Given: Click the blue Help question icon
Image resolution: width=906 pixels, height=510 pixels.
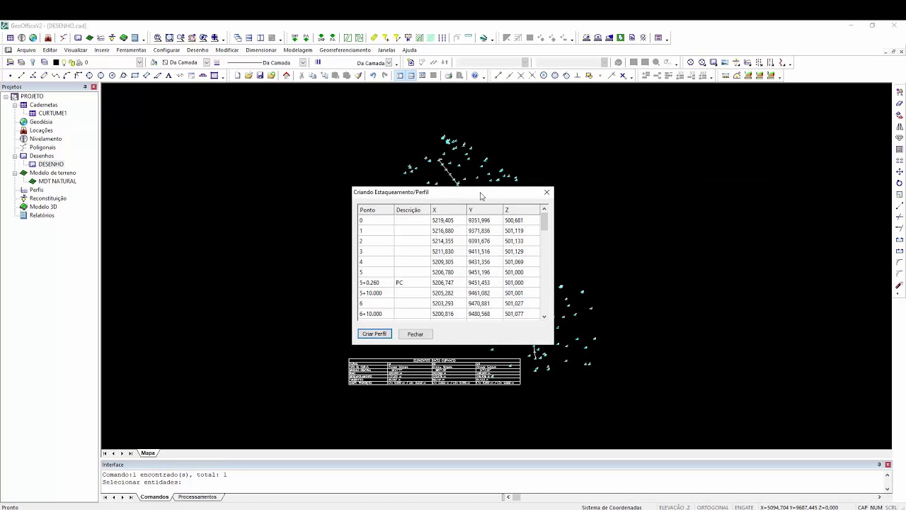Looking at the screenshot, I should coord(475,75).
